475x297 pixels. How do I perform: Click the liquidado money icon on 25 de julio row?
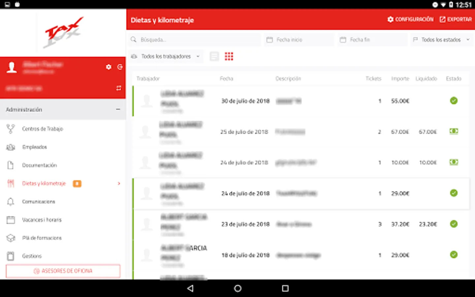point(454,131)
